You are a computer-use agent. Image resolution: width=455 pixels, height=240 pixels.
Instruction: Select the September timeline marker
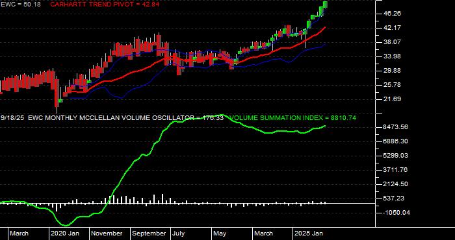click(x=149, y=234)
